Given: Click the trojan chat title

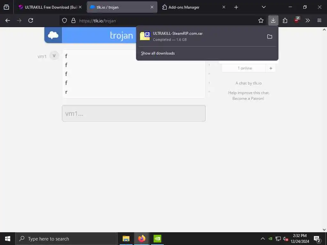Looking at the screenshot, I should [x=121, y=35].
